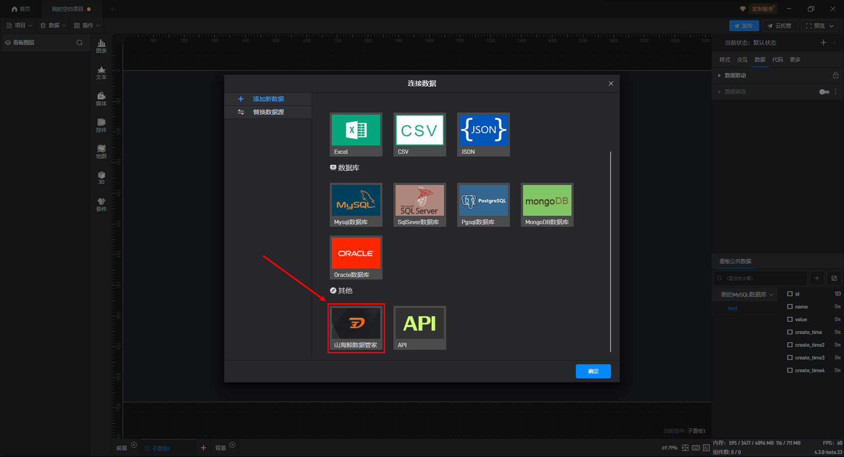Click the 地图 map components icon
This screenshot has width=844, height=457.
click(x=101, y=152)
